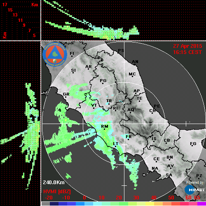Click the TE city label
The image size is (206, 206).
point(140,98)
